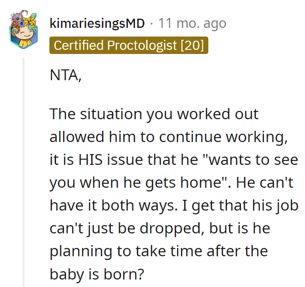Viewport: 305px width, 287px height.
Task: Click the "NTA," verdict text
Action: click(x=66, y=75)
